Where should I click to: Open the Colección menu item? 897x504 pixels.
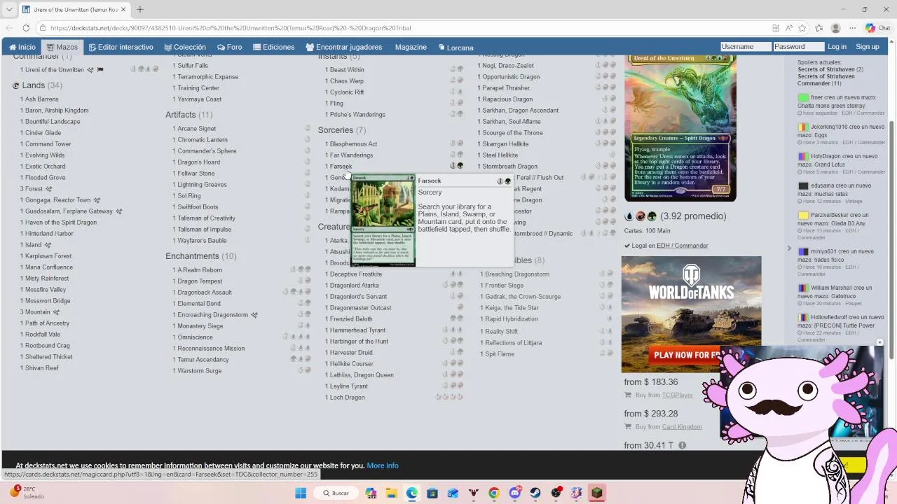[185, 47]
